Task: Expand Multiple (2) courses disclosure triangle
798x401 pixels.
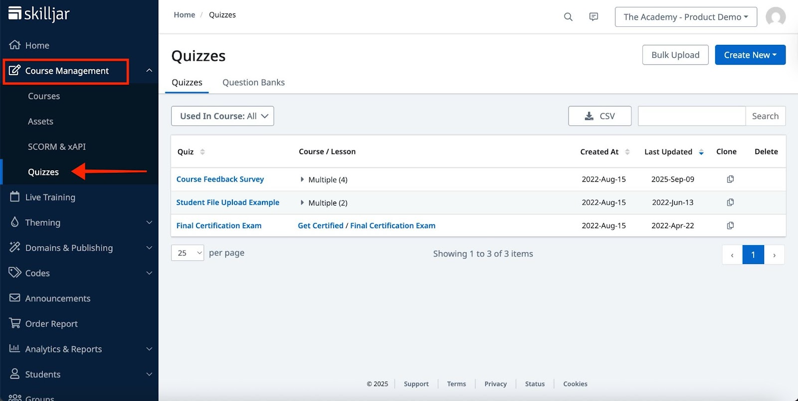Action: click(x=302, y=203)
